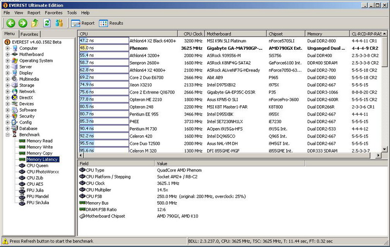Image resolution: width=390 pixels, height=247 pixels.
Task: Select the CPU AES benchmark
Action: coord(35,184)
